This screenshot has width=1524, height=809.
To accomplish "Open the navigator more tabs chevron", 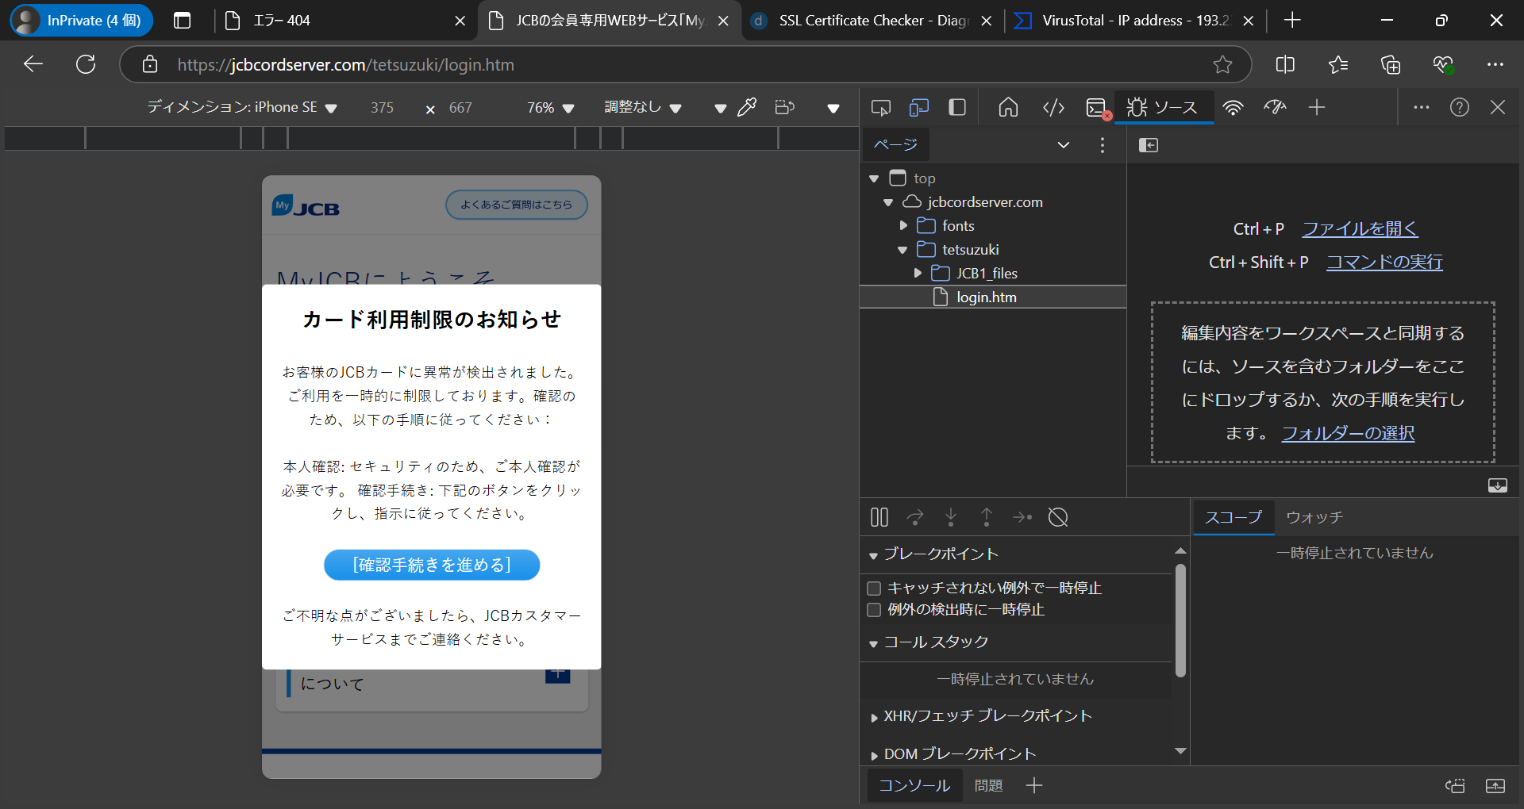I will click(1064, 145).
